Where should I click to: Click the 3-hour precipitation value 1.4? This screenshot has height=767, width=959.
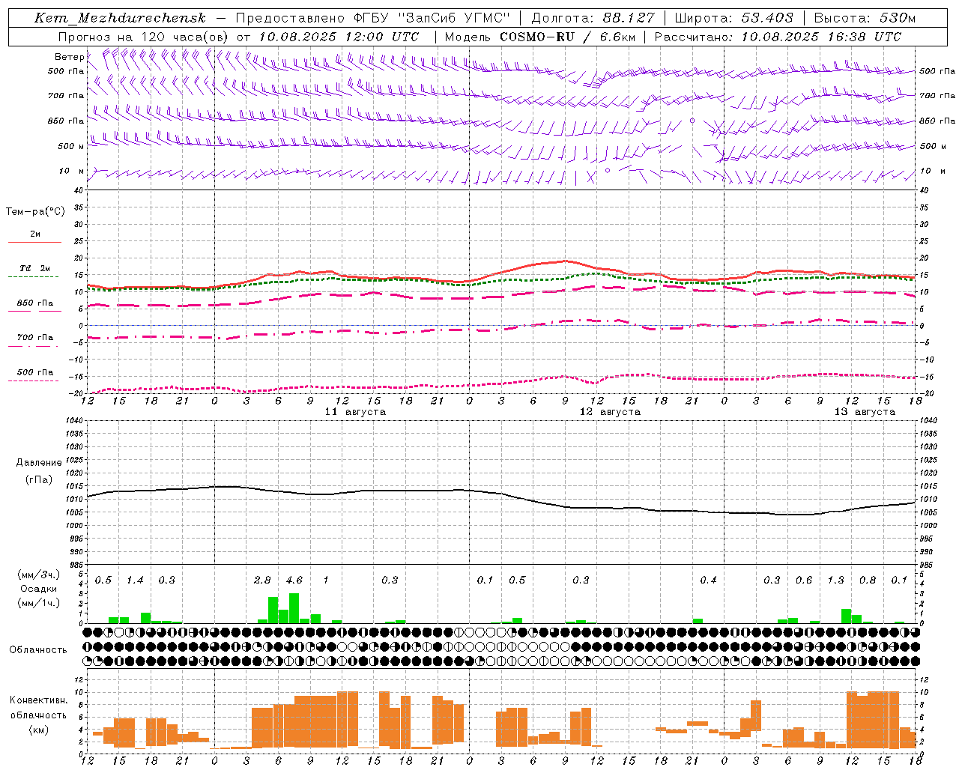tap(135, 580)
